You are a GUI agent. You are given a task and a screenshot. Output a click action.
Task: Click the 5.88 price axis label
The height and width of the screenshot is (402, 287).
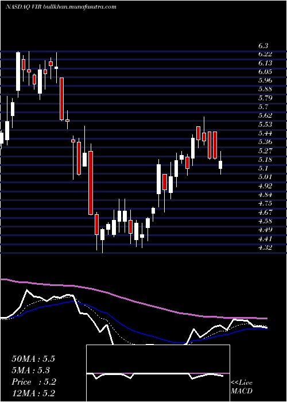[x=265, y=89]
